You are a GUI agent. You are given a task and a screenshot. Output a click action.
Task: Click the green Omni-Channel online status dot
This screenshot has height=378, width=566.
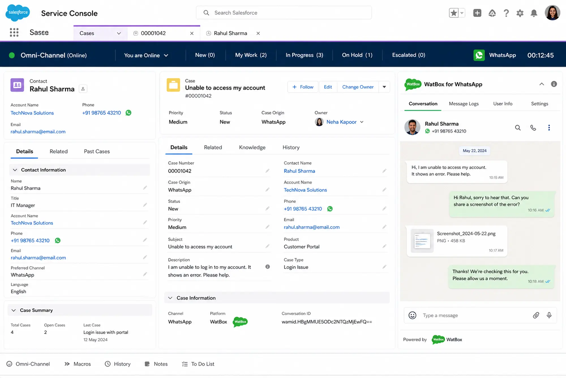[x=12, y=55]
